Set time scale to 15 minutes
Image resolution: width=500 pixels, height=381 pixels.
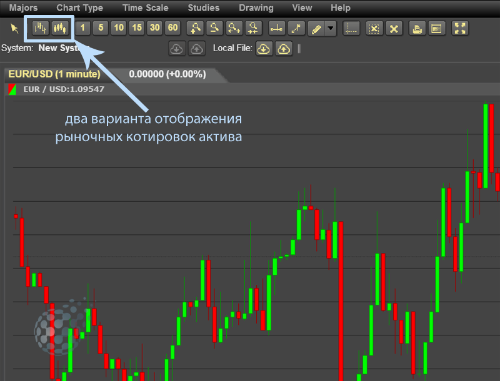point(137,28)
